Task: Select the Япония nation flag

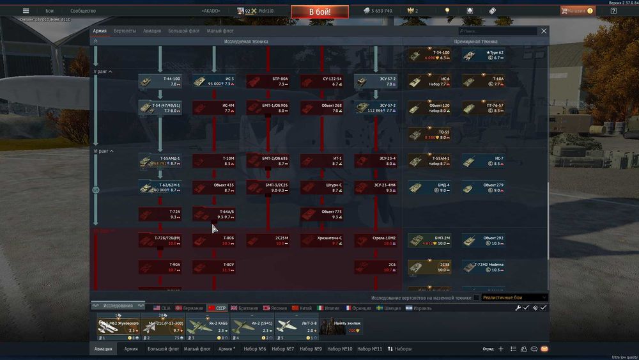Action: [x=275, y=308]
